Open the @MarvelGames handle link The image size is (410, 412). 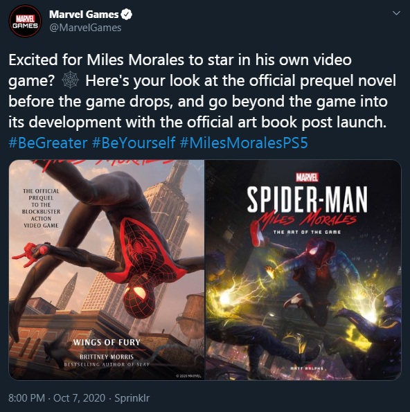[85, 28]
